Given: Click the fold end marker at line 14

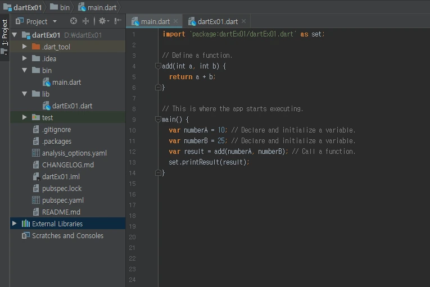Looking at the screenshot, I should coord(158,172).
